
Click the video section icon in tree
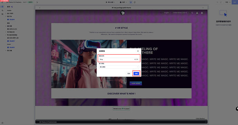pos(8,26)
